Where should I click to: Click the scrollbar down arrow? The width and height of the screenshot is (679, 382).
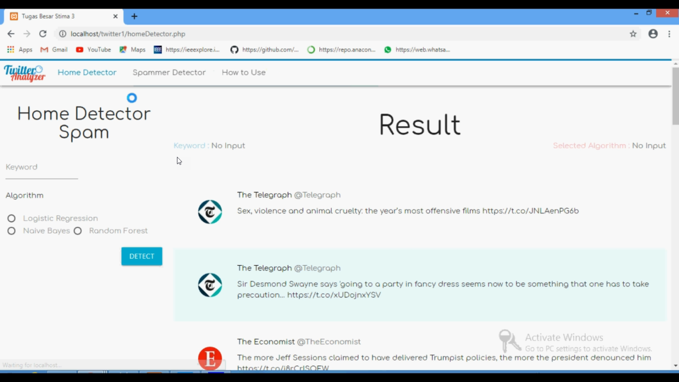[x=675, y=366]
